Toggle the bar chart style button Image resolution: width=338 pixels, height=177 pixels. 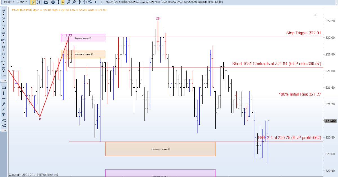33,3
